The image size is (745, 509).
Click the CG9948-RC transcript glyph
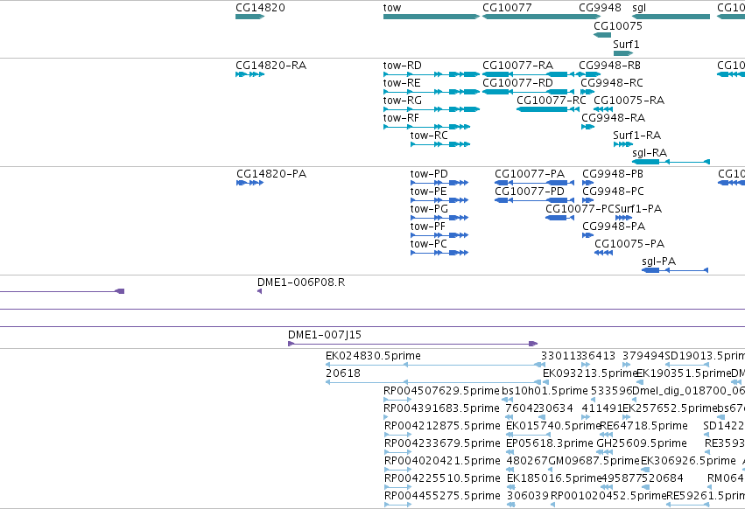click(587, 92)
